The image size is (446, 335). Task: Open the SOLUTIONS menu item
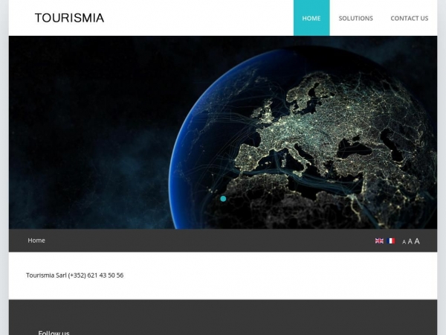tap(355, 18)
